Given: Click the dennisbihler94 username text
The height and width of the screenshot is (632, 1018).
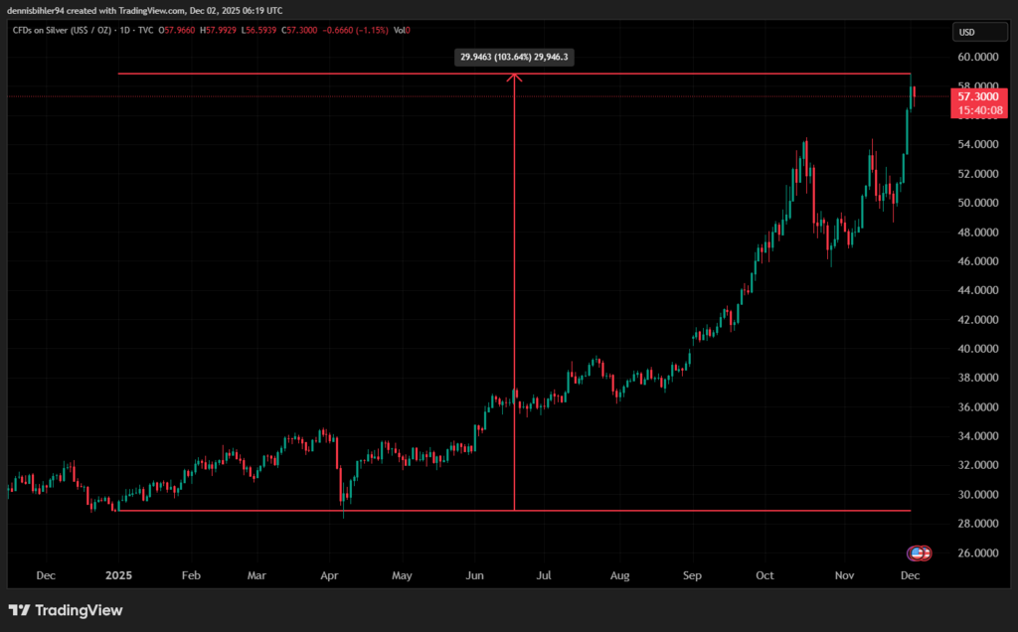Looking at the screenshot, I should [33, 10].
